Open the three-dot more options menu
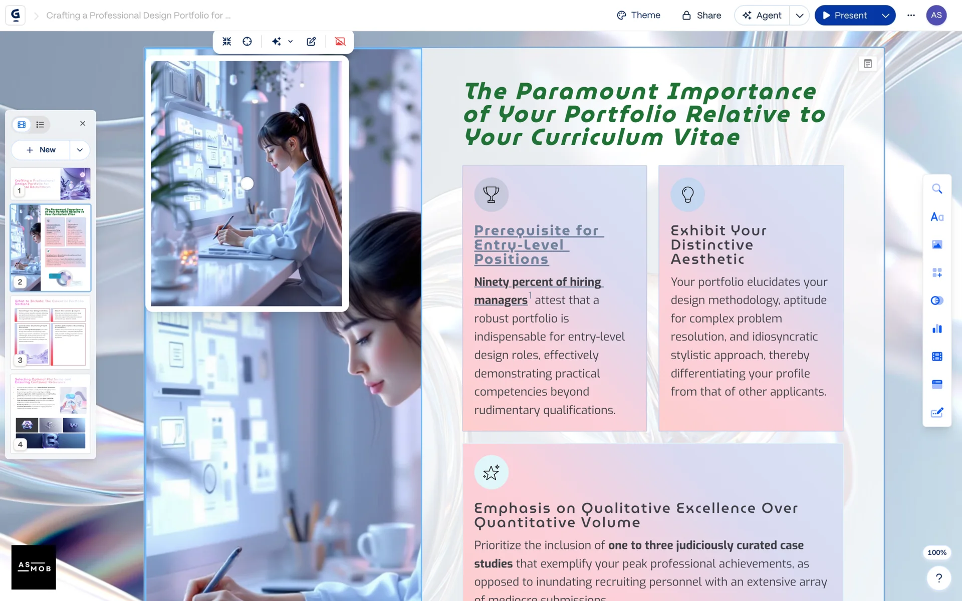 tap(911, 16)
